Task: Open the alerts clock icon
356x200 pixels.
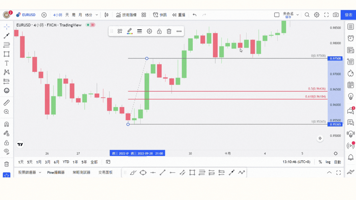Action: point(351,38)
